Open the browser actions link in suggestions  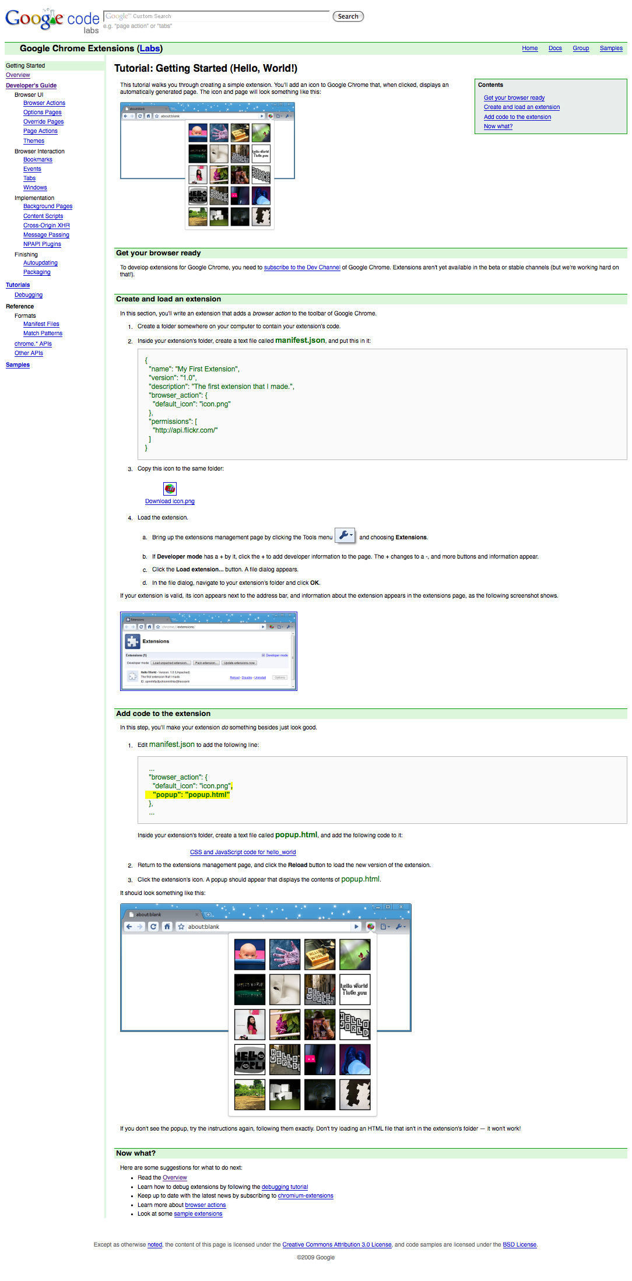click(x=205, y=1205)
